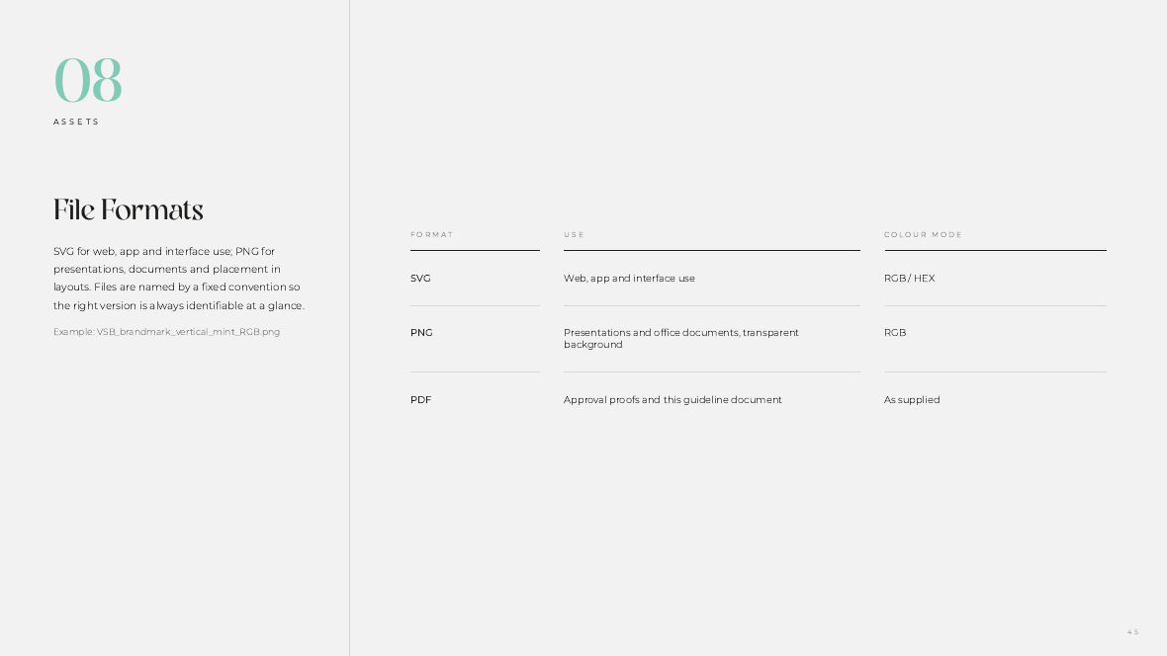Click the 'As supplied' colour mode cell
1167x656 pixels.
[x=912, y=399]
